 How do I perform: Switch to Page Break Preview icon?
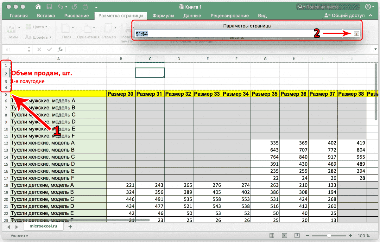tap(298, 236)
